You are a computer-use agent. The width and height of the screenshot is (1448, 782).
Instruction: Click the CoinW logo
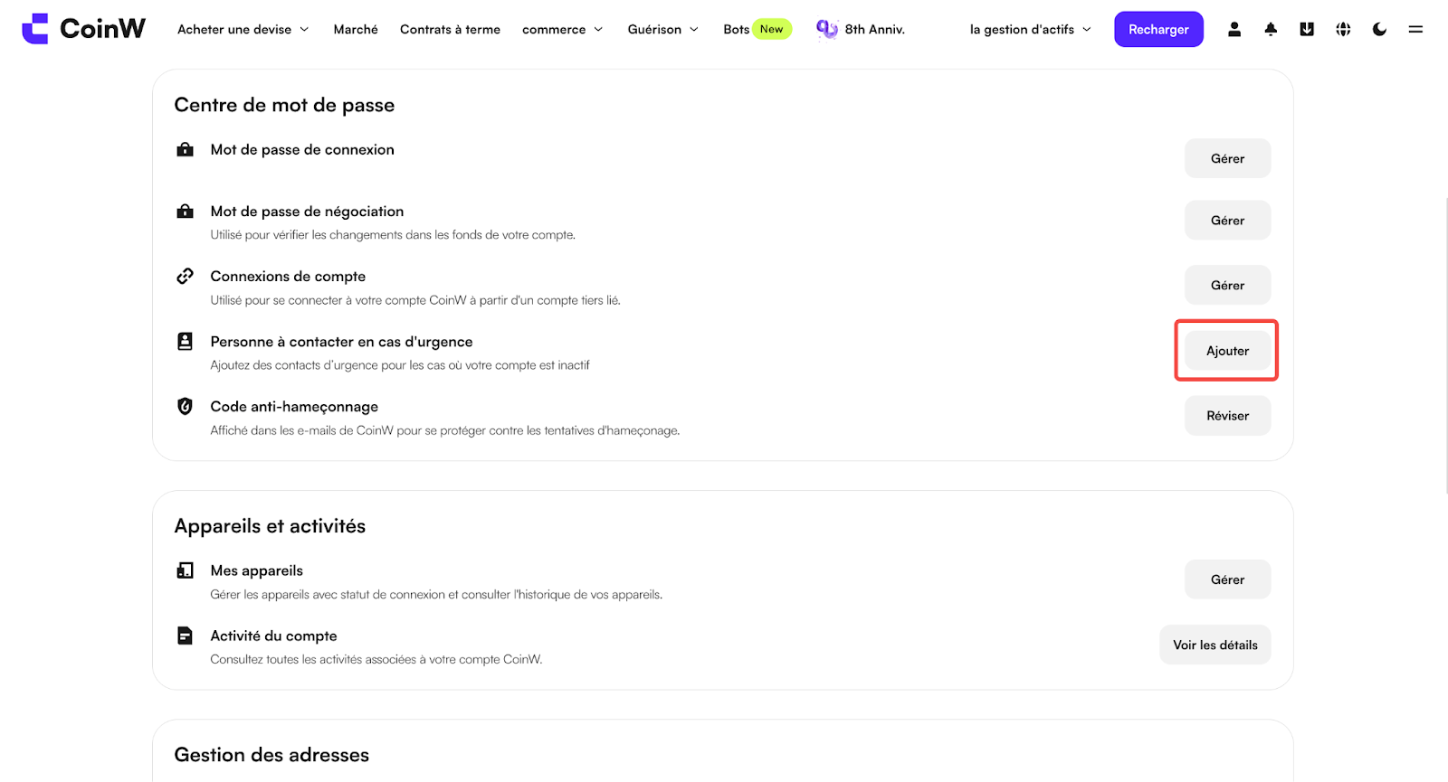83,29
